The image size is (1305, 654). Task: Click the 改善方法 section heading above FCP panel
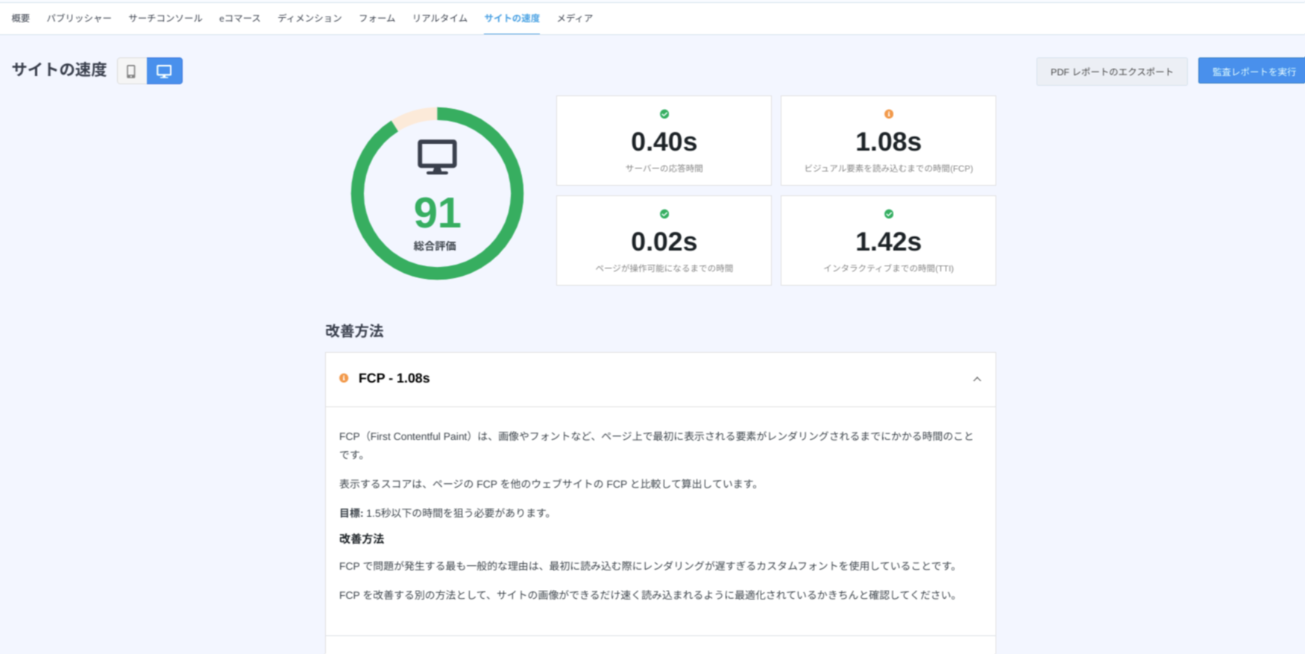pos(354,331)
